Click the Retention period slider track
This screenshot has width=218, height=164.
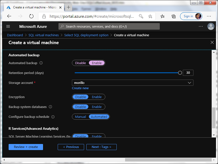[126, 73]
